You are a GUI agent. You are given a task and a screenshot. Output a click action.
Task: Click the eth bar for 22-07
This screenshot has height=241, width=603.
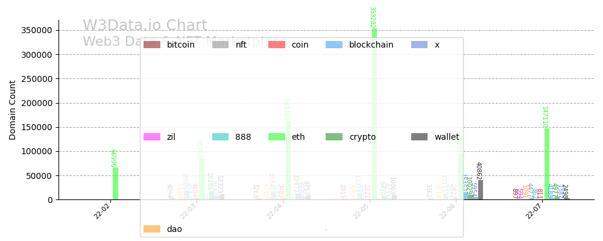coord(547,164)
